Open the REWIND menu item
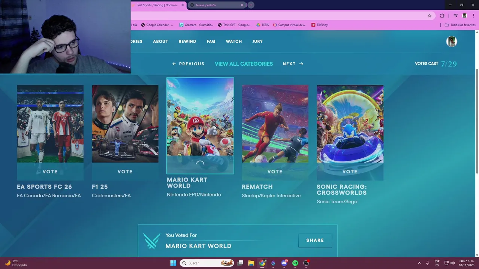 coord(187,41)
